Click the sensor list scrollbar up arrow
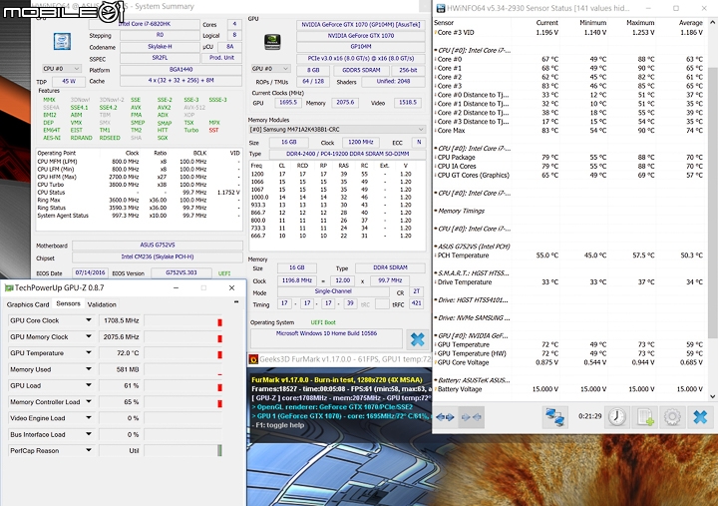This screenshot has width=718, height=506. coord(713,22)
